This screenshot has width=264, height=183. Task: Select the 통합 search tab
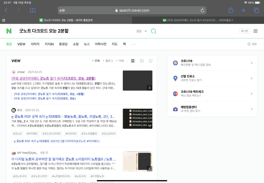pos(9,44)
